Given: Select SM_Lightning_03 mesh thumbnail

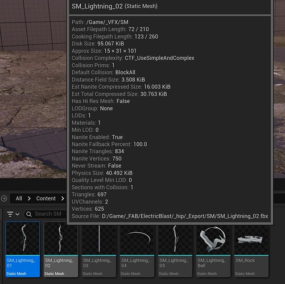Looking at the screenshot, I should point(99,240).
